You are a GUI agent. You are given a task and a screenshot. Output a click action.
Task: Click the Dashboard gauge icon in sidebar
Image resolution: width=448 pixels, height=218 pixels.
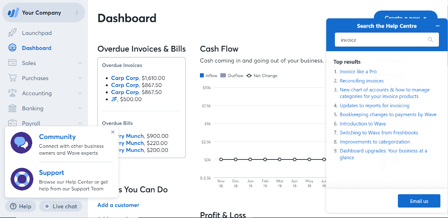(x=12, y=48)
